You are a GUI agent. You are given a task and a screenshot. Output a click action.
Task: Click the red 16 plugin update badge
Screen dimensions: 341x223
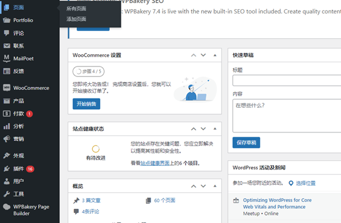point(30,169)
